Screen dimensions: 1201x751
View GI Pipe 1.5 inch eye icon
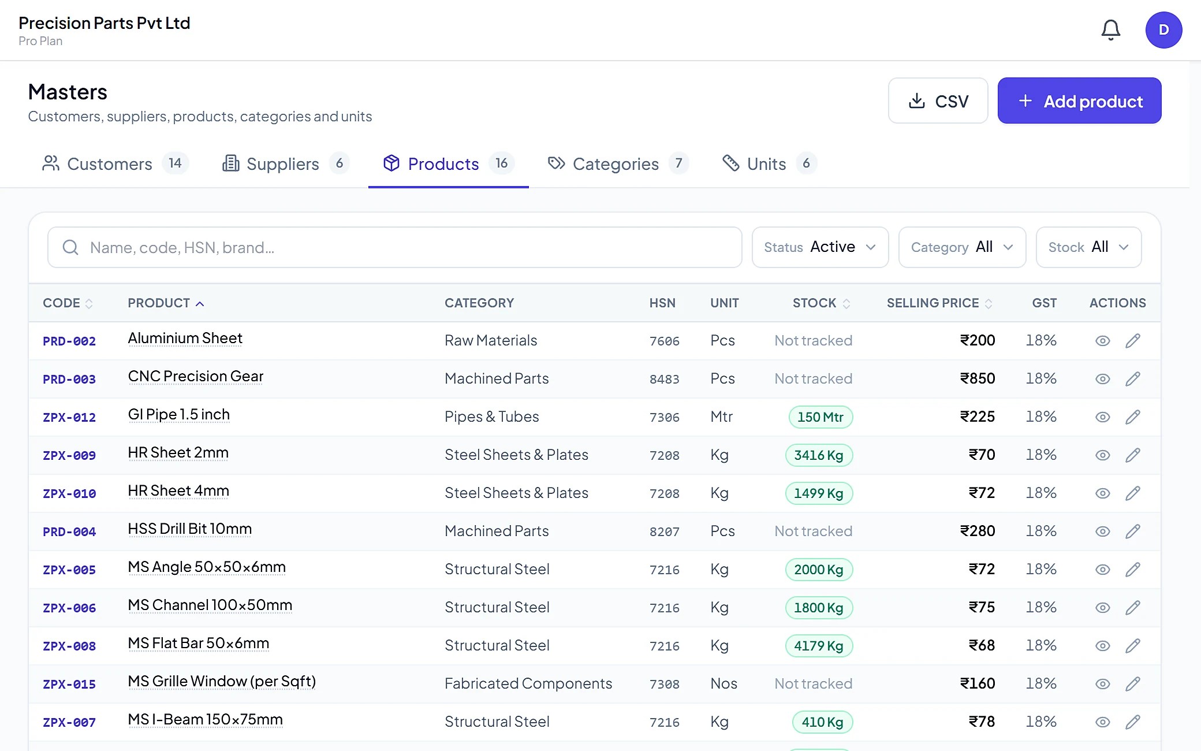(1102, 417)
